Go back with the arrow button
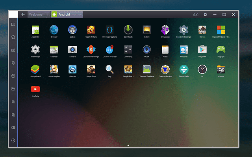 [23, 15]
